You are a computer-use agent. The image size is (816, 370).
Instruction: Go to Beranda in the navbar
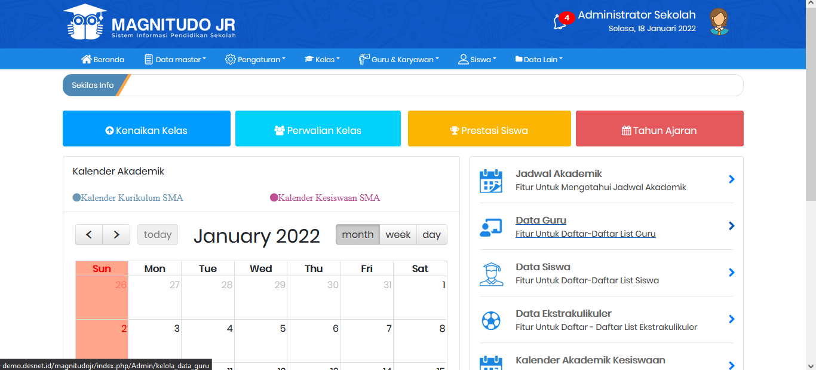(x=103, y=59)
